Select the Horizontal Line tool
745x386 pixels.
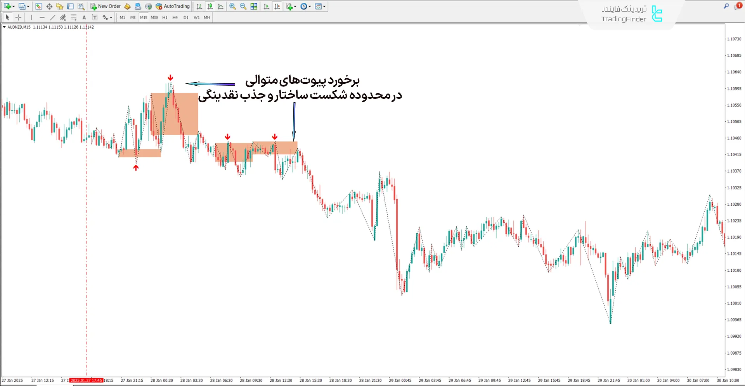[x=42, y=17]
